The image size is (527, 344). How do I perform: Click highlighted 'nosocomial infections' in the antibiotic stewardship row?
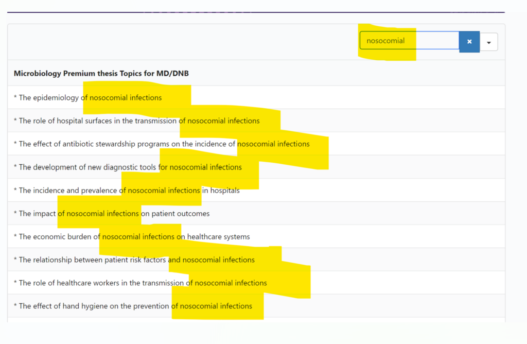[x=273, y=144]
